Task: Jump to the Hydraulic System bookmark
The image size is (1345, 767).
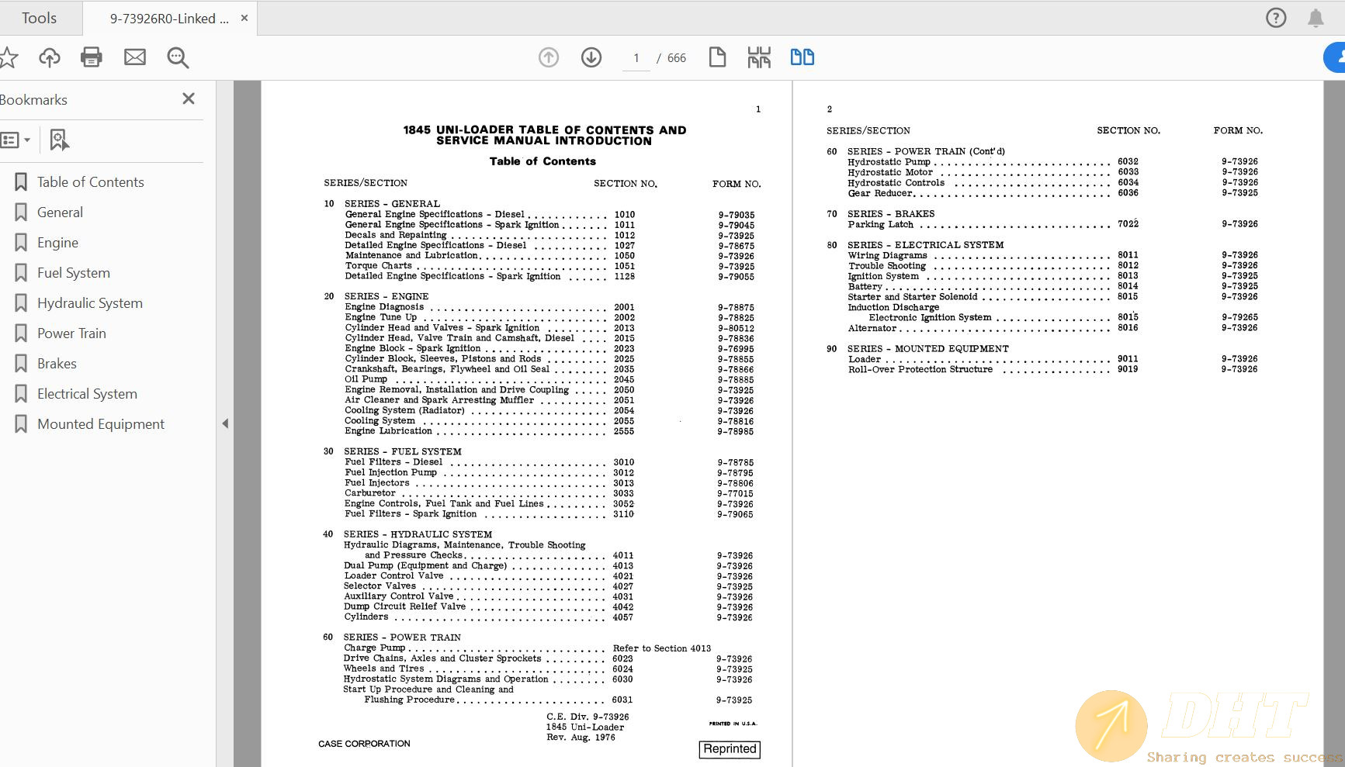Action: [89, 302]
